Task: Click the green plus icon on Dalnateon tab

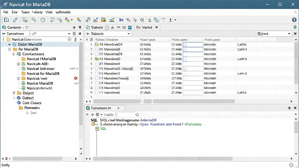Action: [x=88, y=108]
